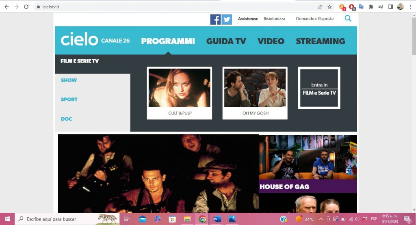Click the Risintonizza link
This screenshot has width=416, height=225.
click(274, 19)
